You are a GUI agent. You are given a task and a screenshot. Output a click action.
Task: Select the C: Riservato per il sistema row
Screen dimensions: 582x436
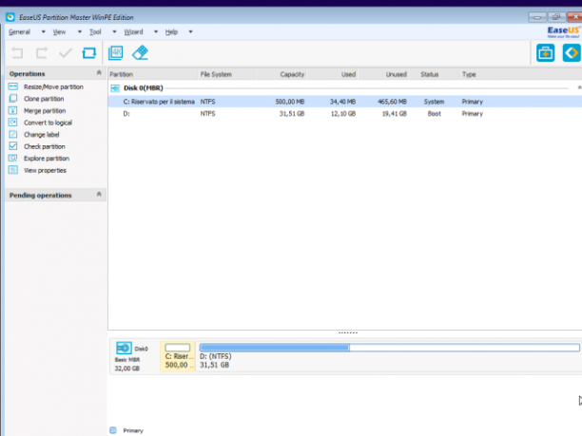pos(345,102)
